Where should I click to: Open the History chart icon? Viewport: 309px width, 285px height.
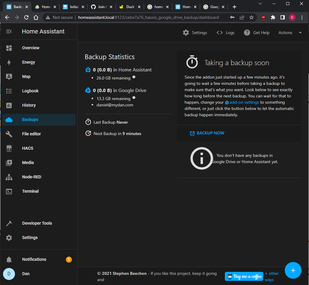pyautogui.click(x=9, y=105)
